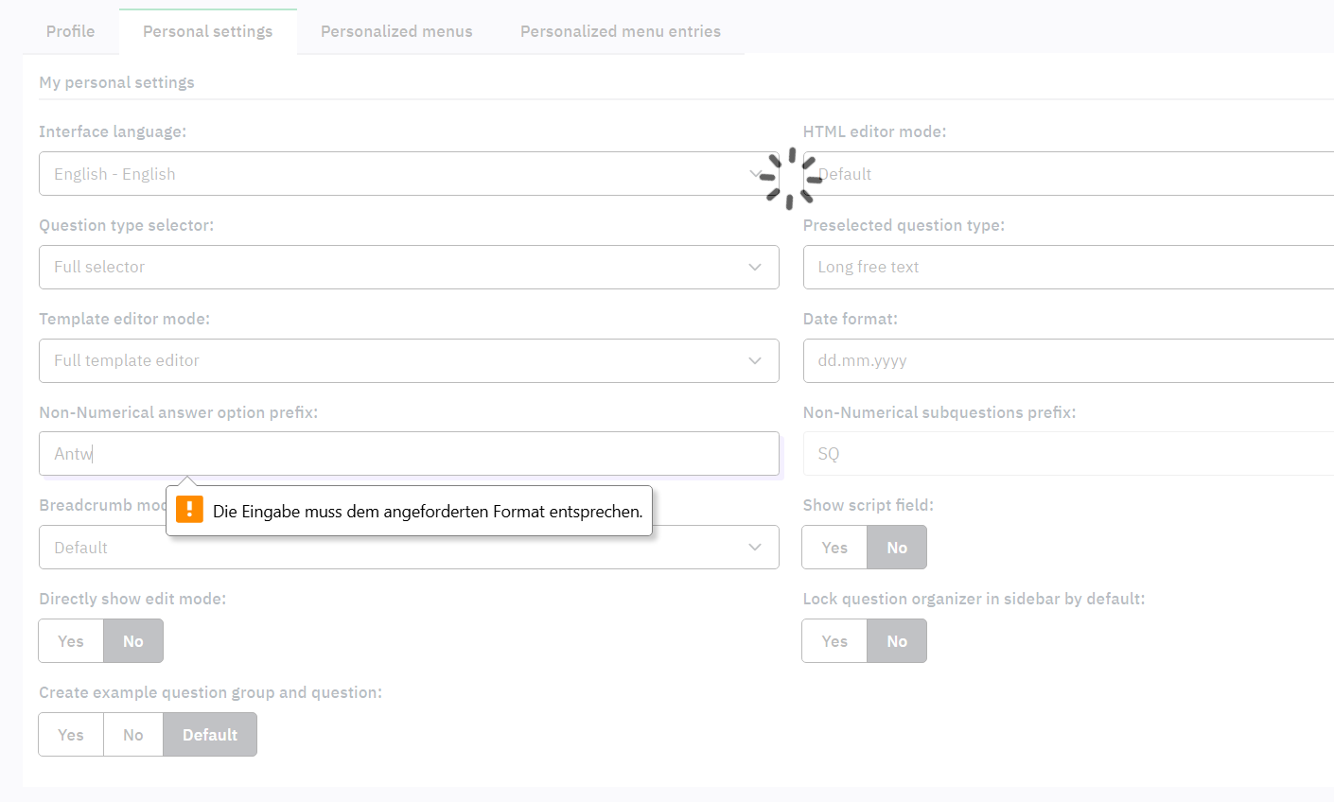Viewport: 1334px width, 802px height.
Task: Set Show script field to No
Action: click(897, 548)
